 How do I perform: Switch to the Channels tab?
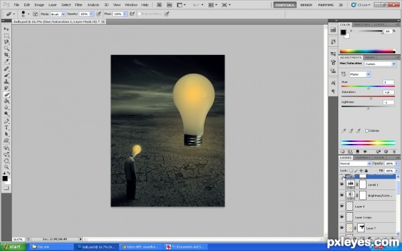362,157
